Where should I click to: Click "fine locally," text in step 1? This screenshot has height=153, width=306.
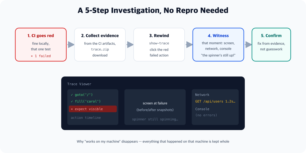(x=41, y=44)
